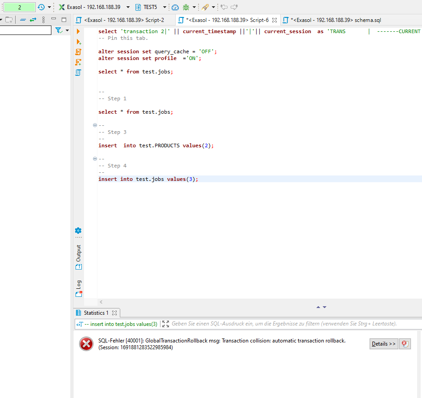This screenshot has width=422, height=398.
Task: Open the Exasol connection dropdown
Action: point(128,7)
